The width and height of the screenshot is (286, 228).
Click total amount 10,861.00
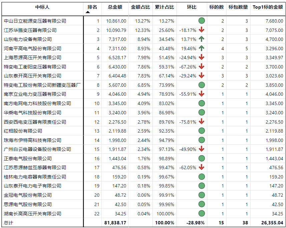(116, 21)
